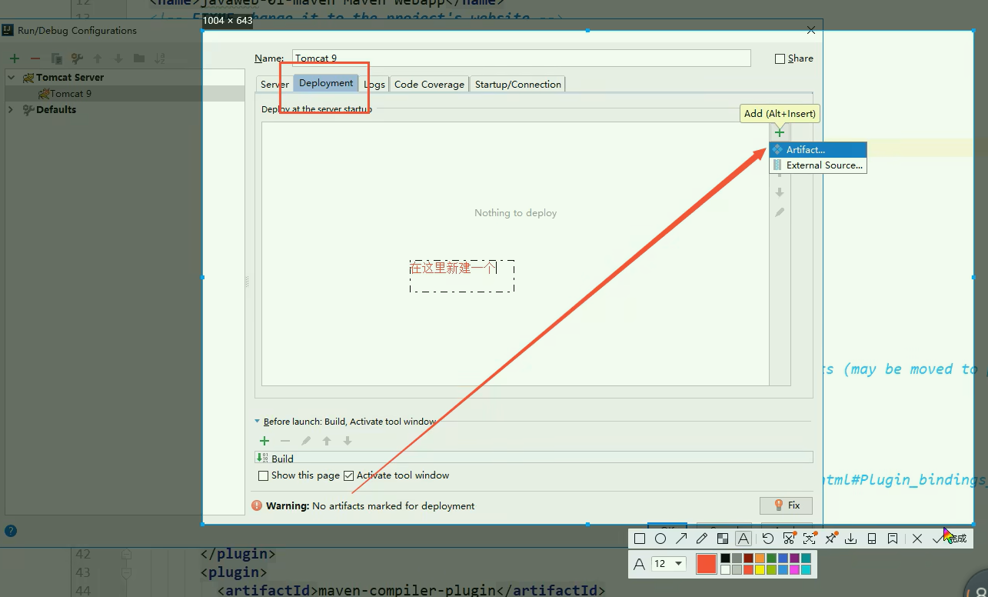Switch to the Server tab
Screen dimensions: 988x597
click(x=274, y=85)
